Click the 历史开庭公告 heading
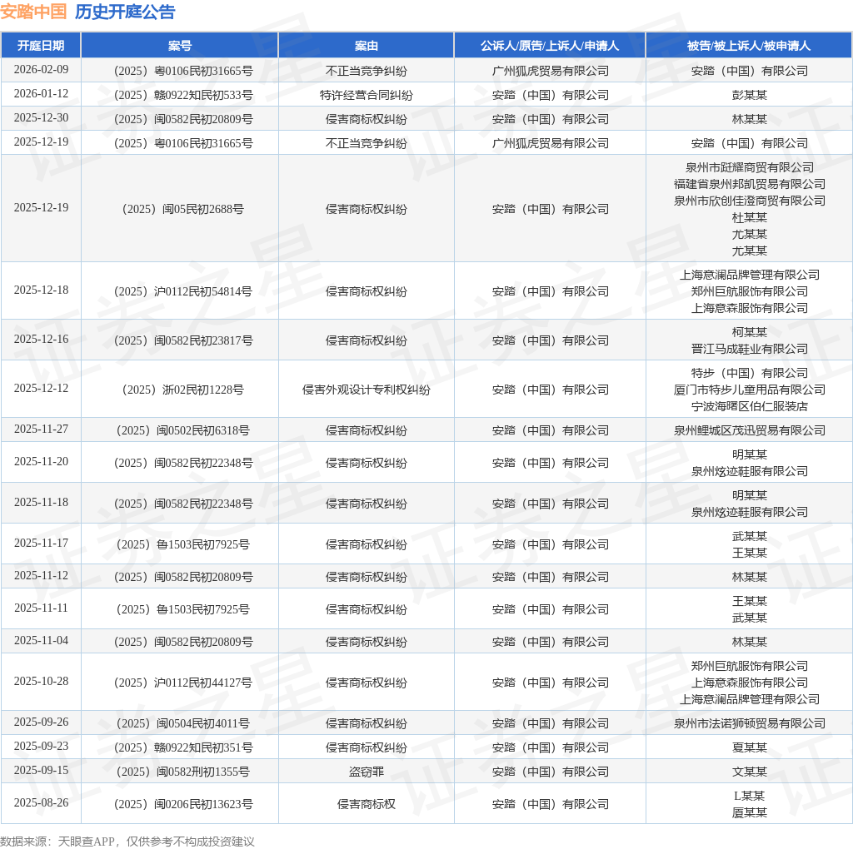This screenshot has height=849, width=853. point(125,12)
